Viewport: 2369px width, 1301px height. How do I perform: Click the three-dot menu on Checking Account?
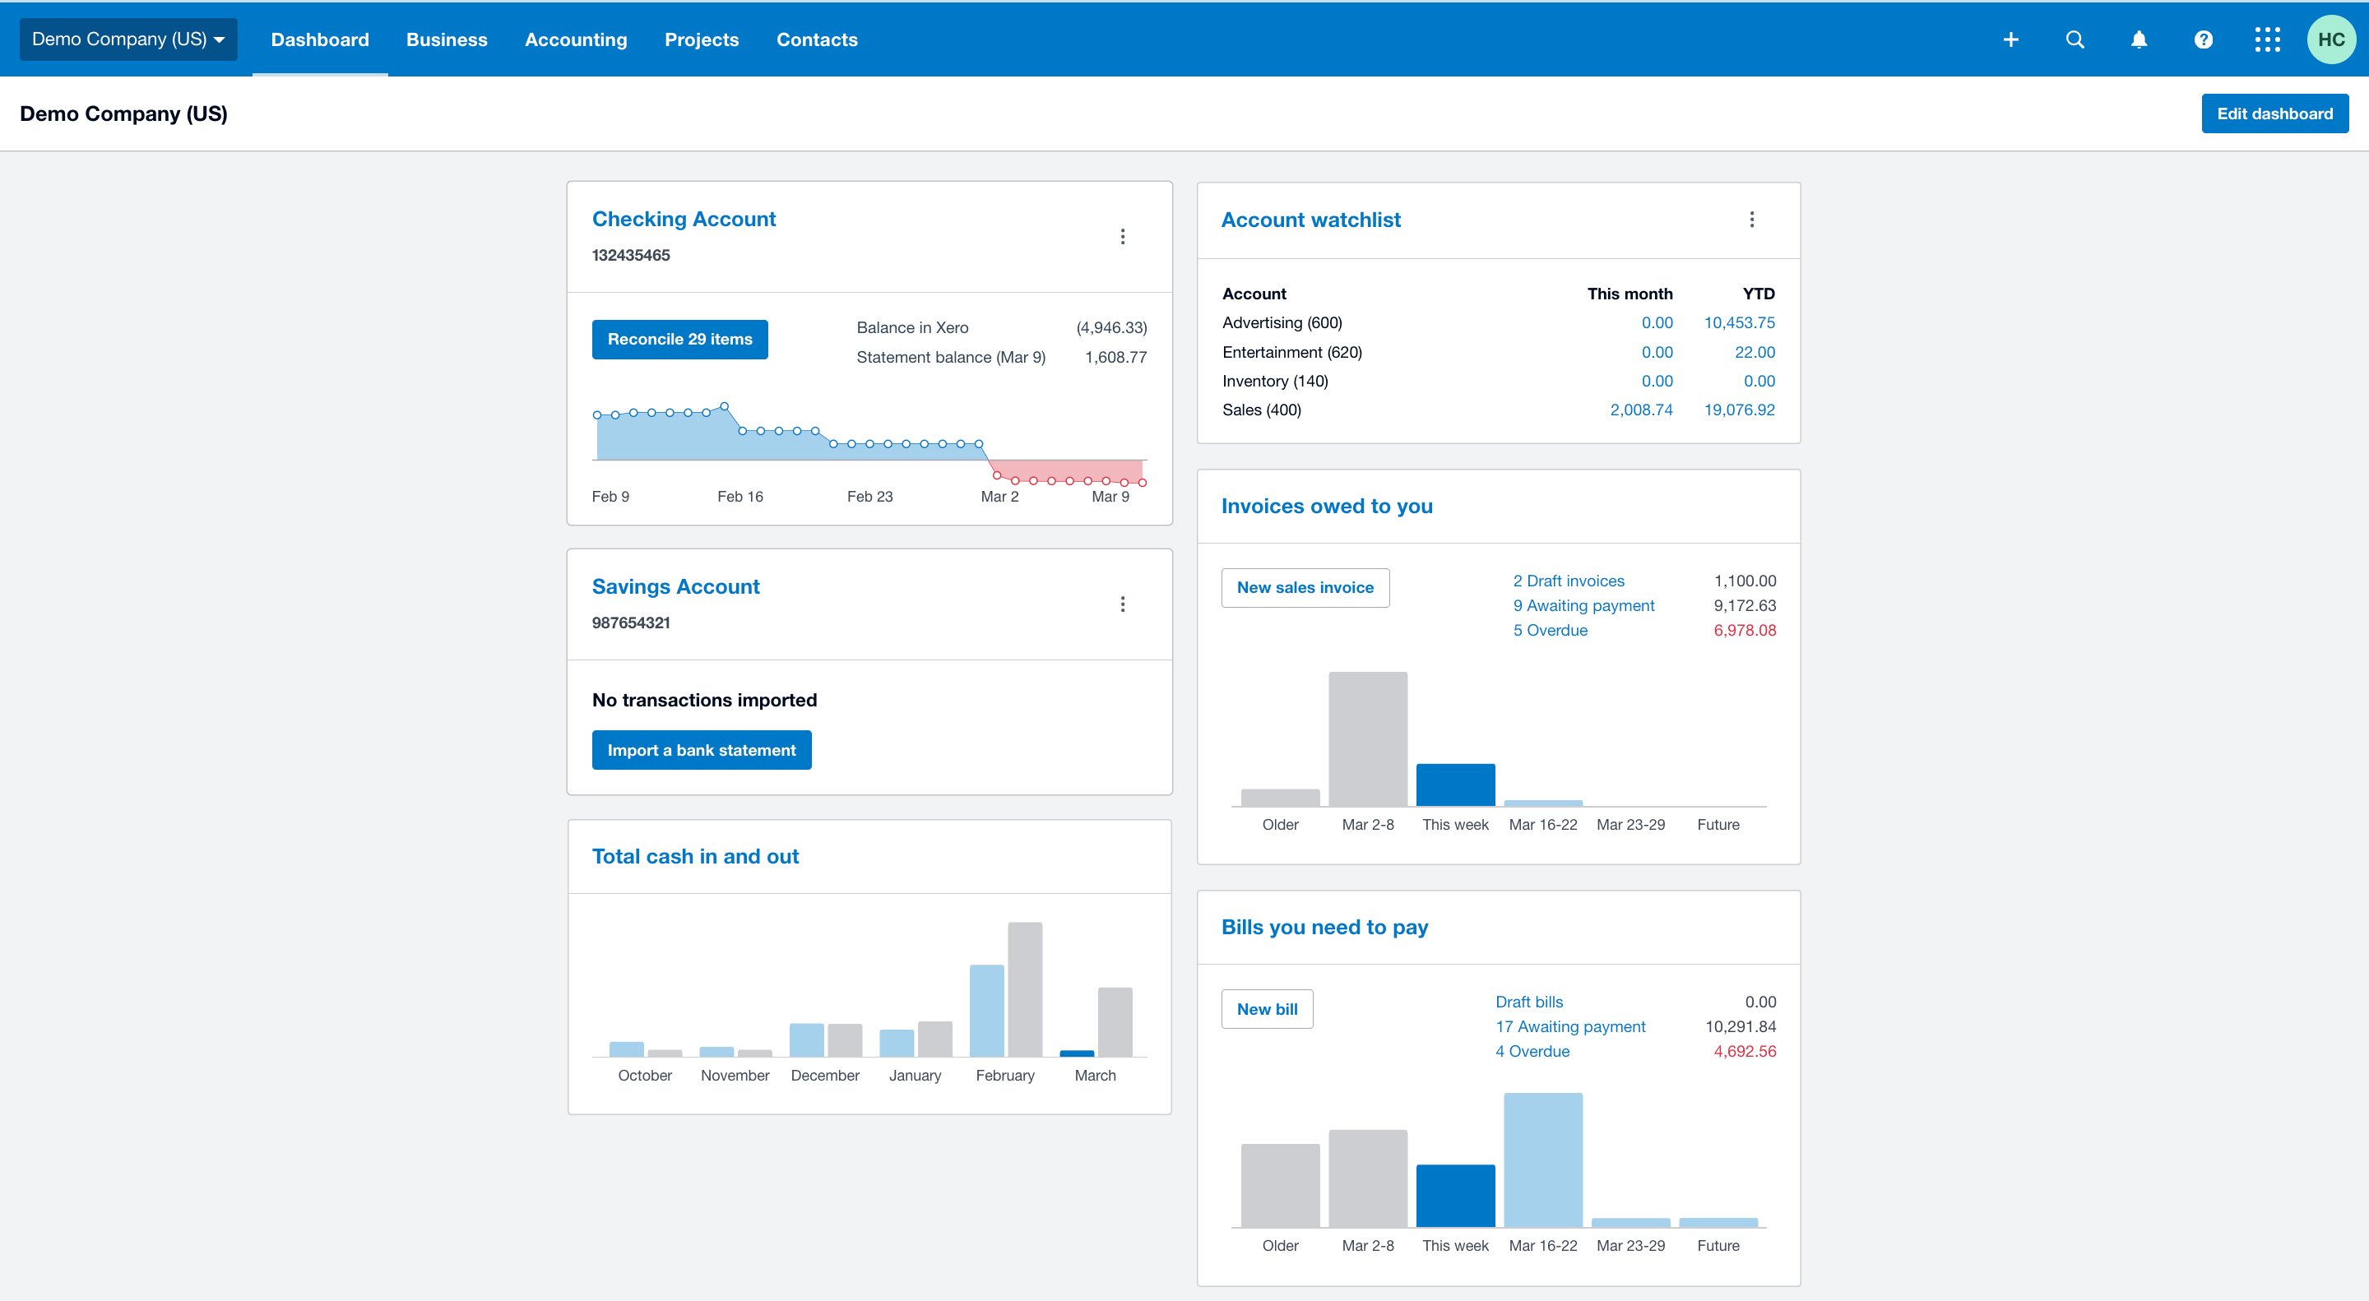tap(1123, 237)
